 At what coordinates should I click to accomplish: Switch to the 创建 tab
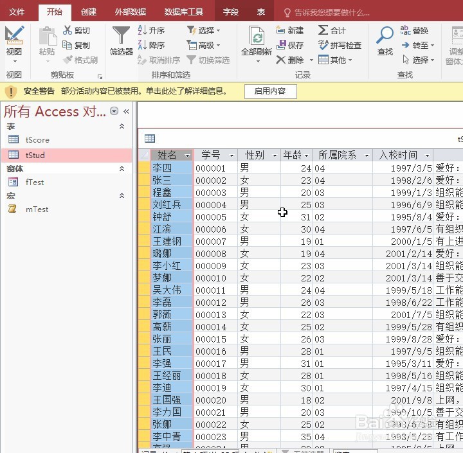click(x=89, y=12)
